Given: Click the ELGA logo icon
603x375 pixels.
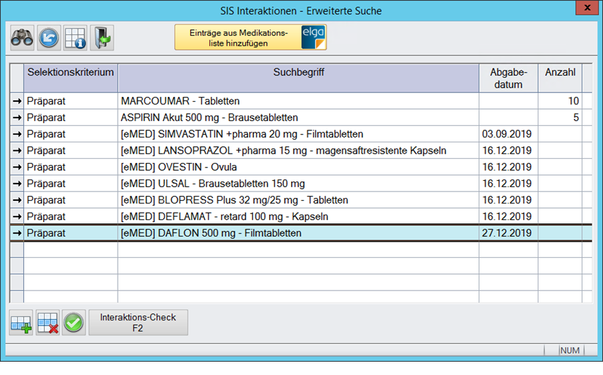Looking at the screenshot, I should pyautogui.click(x=313, y=37).
